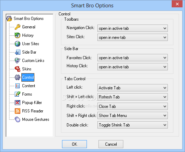Screen dimensions: 185x152
Task: Click the Content list icon
Action: pos(18,86)
